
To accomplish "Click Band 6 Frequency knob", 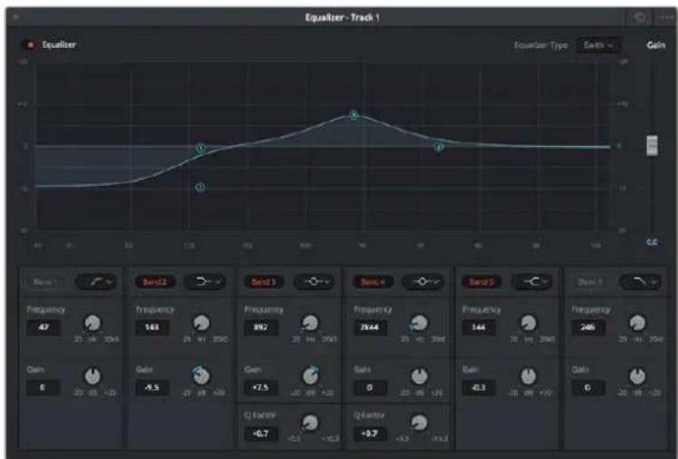I will (x=637, y=323).
